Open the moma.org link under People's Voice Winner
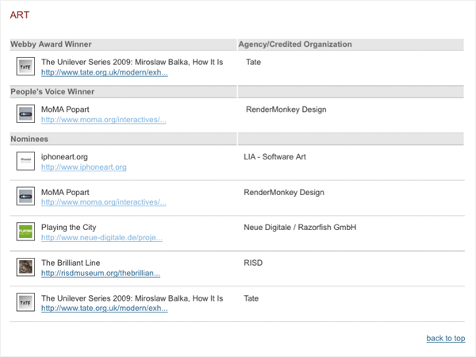The height and width of the screenshot is (357, 476). [x=104, y=120]
